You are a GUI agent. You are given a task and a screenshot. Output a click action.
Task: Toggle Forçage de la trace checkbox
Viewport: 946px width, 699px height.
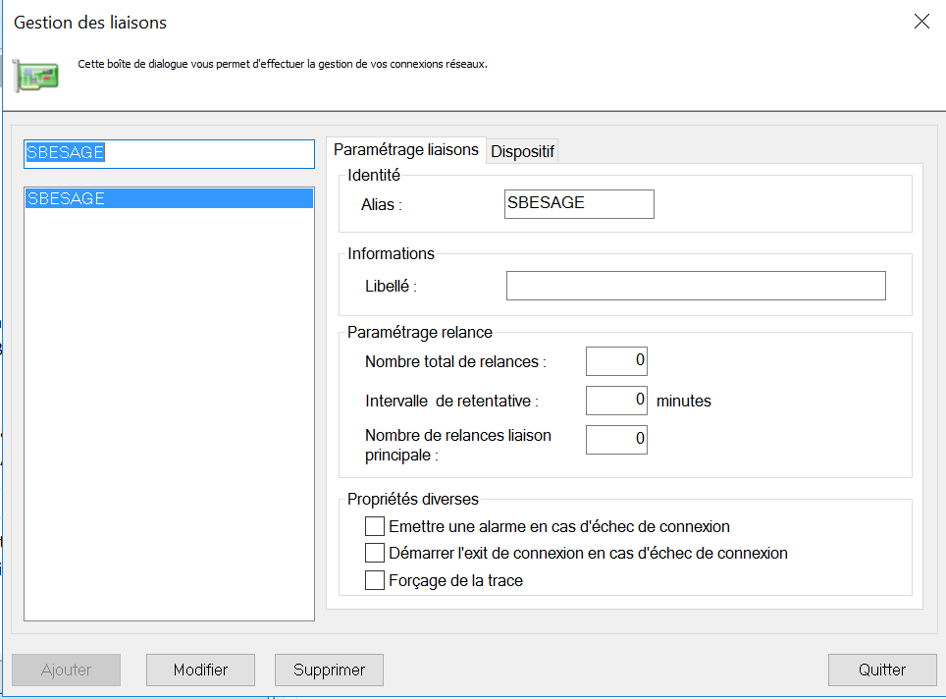click(374, 580)
